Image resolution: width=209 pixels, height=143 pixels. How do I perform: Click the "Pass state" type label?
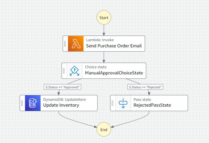(142, 100)
